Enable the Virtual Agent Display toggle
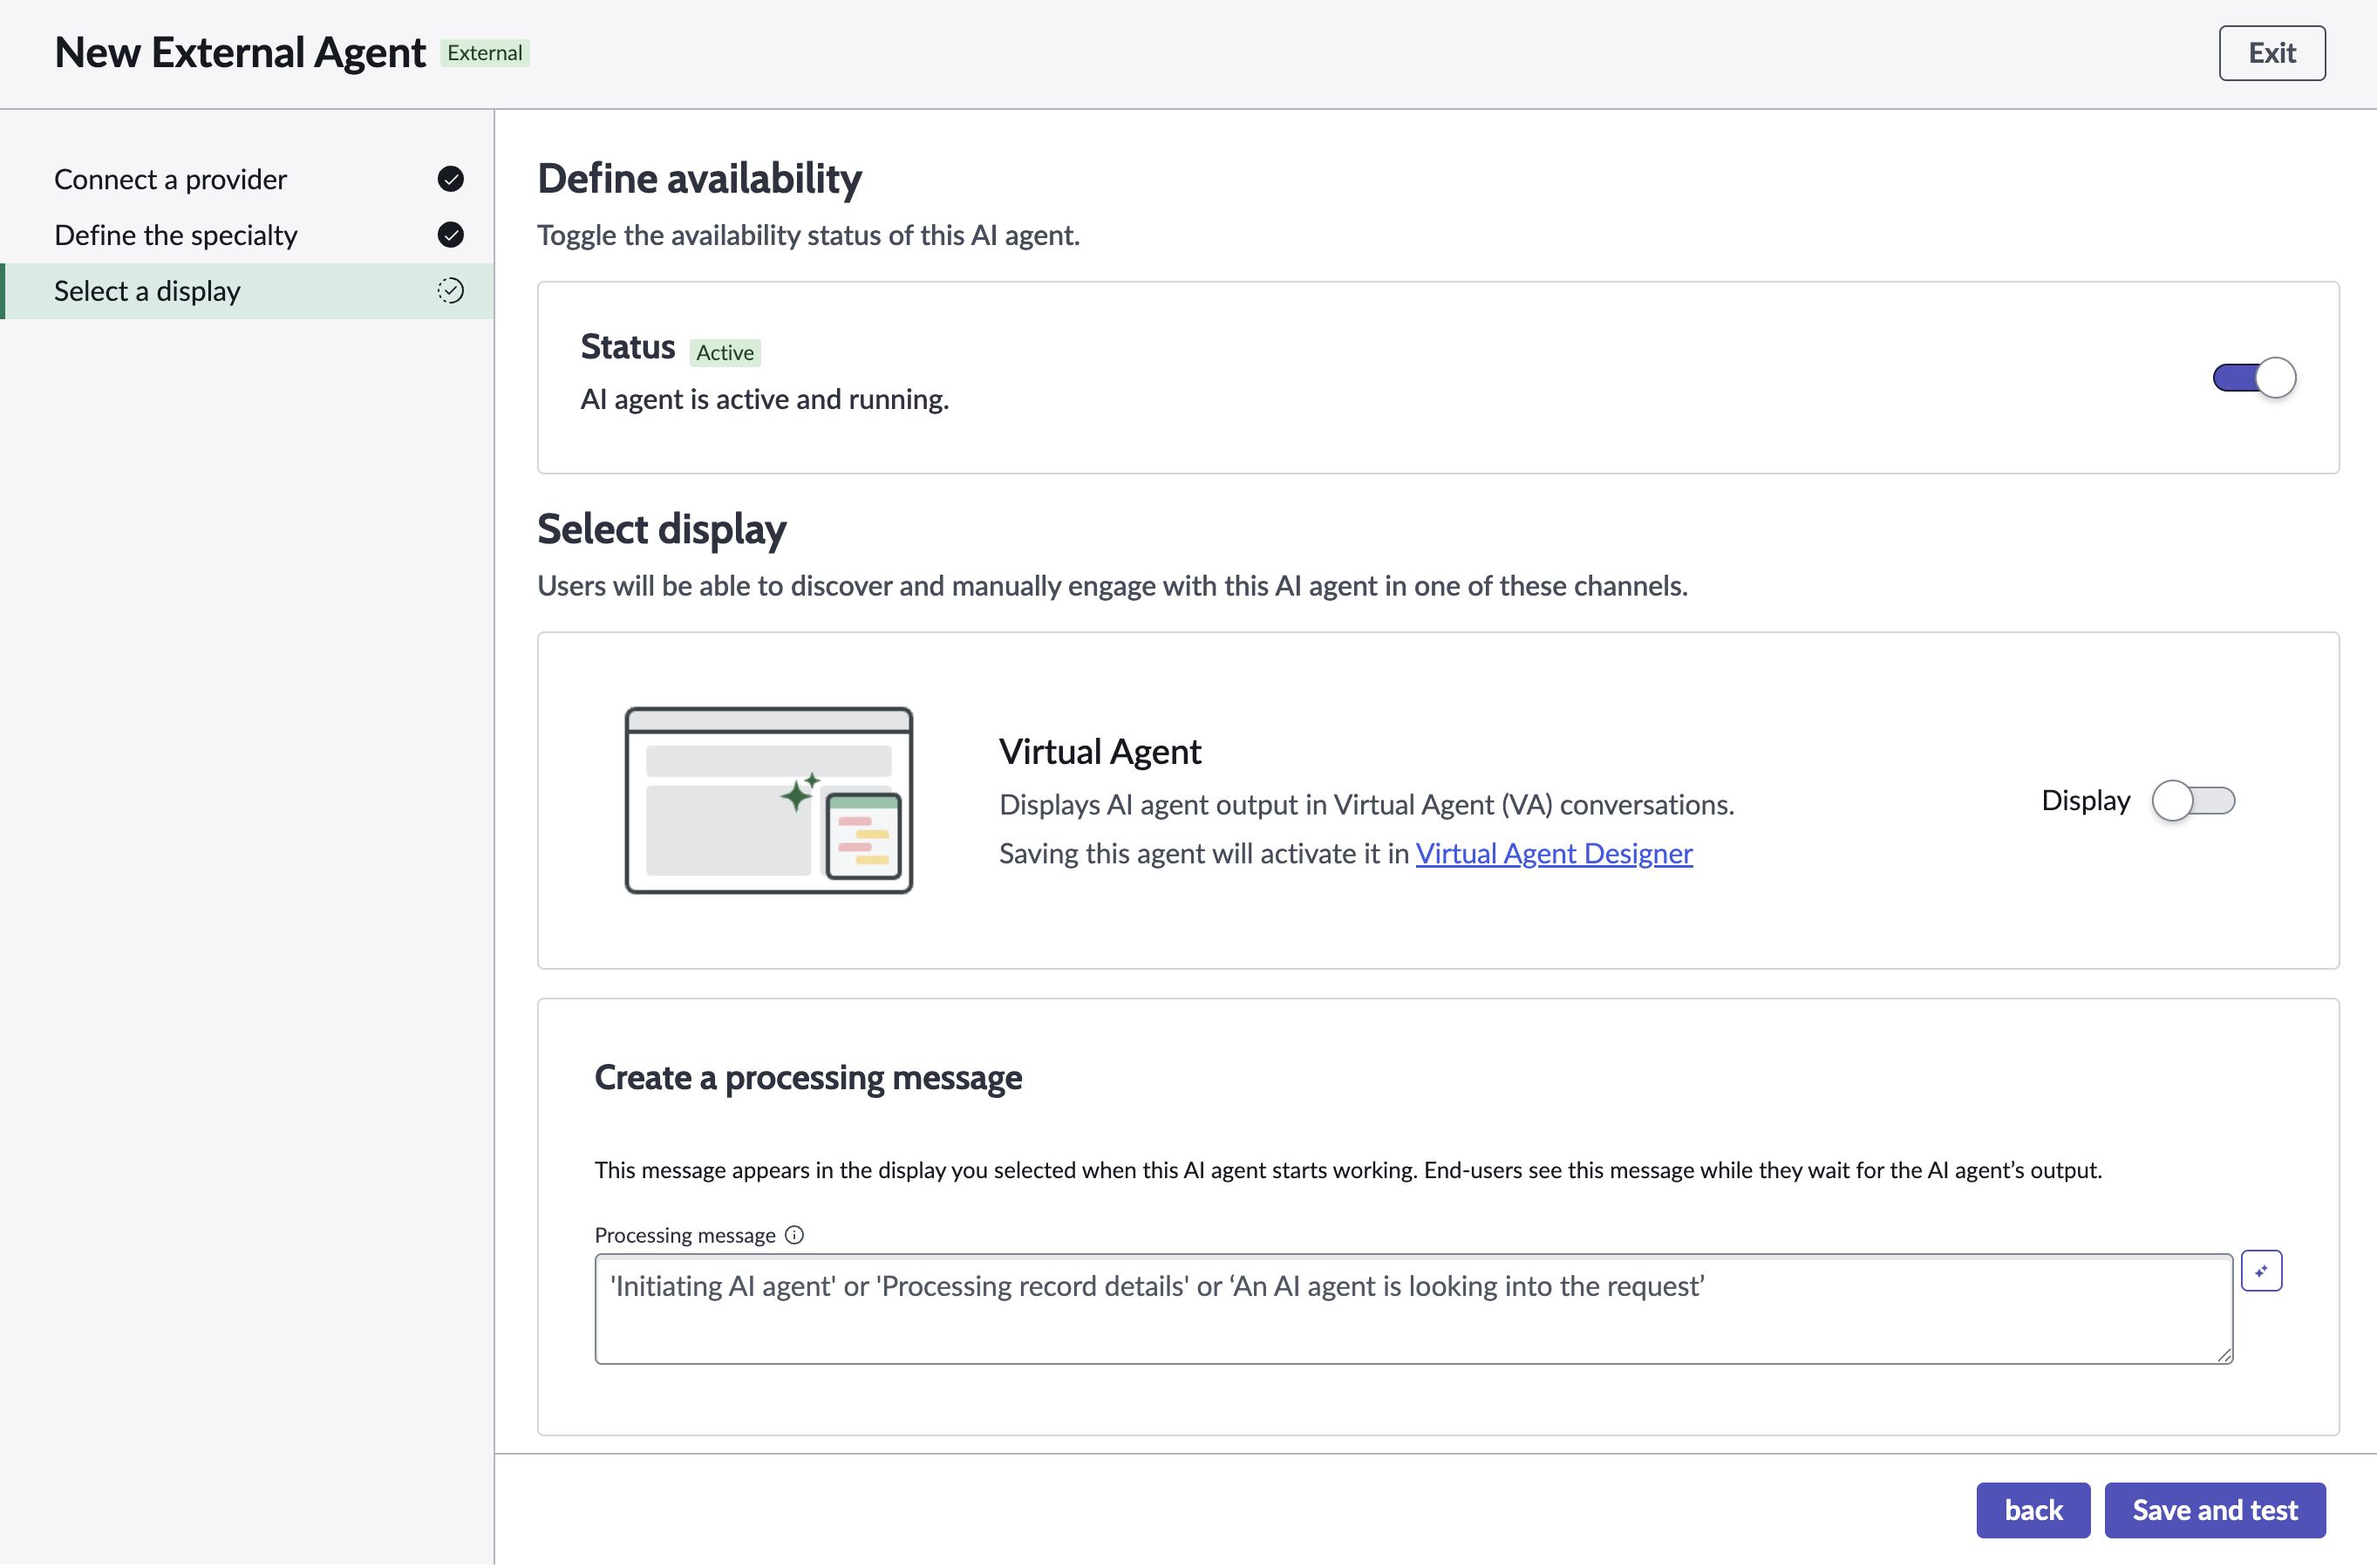 [x=2193, y=801]
